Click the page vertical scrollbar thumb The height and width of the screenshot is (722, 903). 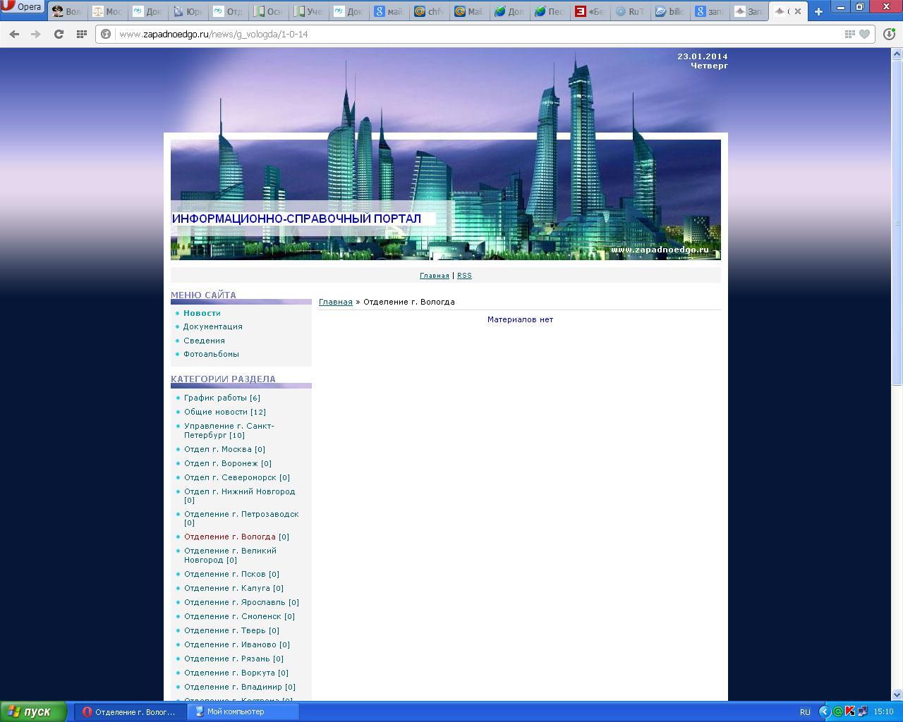tap(897, 222)
